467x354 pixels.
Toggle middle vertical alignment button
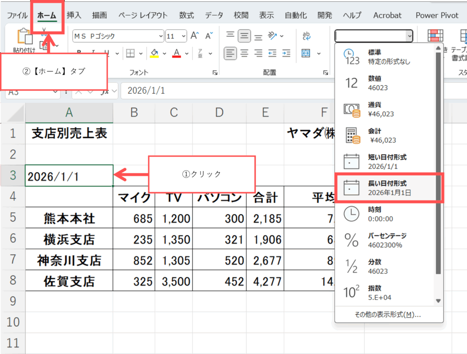(x=245, y=36)
